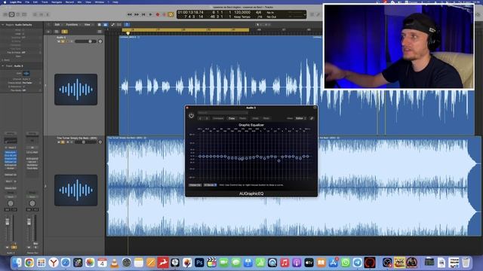Open the View: Editor dropdown in plug-in

[x=300, y=118]
